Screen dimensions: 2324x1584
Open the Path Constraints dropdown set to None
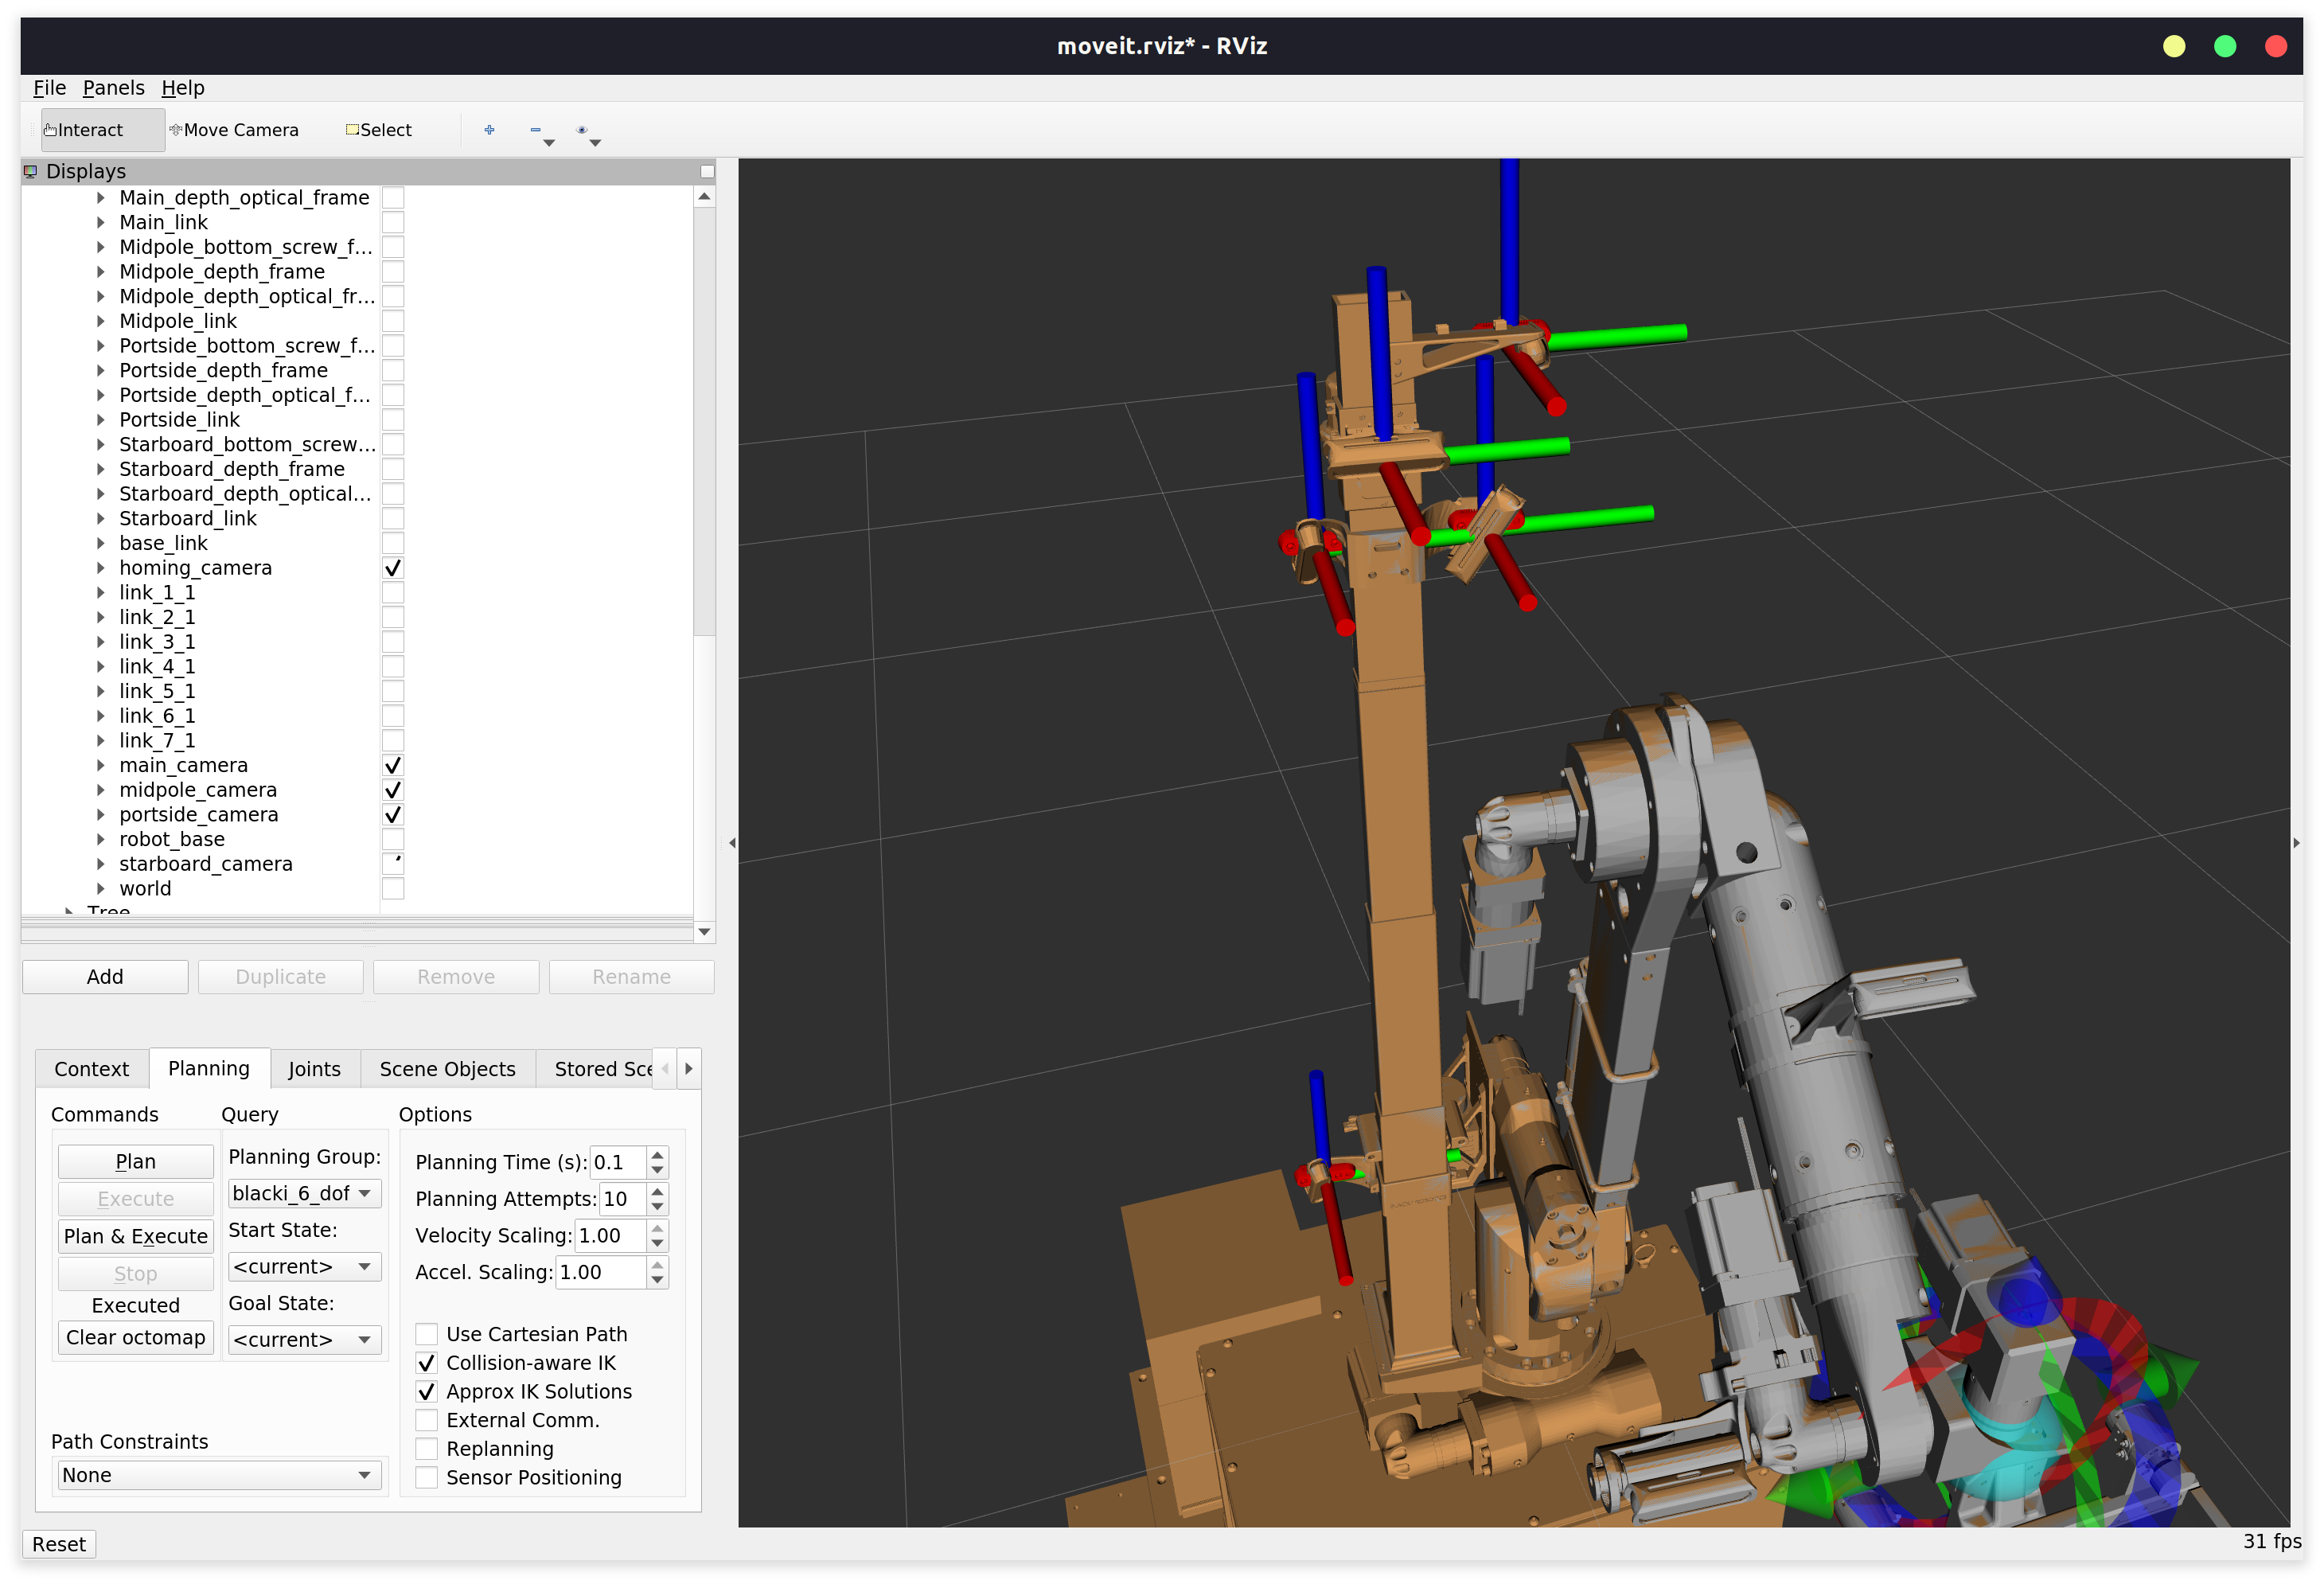point(218,1474)
